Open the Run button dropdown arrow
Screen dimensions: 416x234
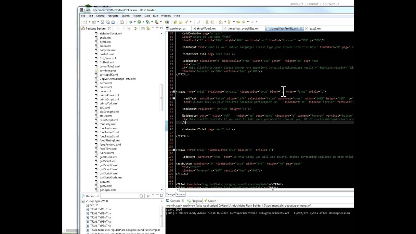pyautogui.click(x=143, y=22)
